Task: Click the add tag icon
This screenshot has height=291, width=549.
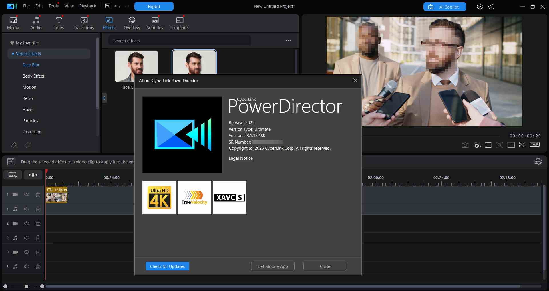Action: click(x=15, y=145)
